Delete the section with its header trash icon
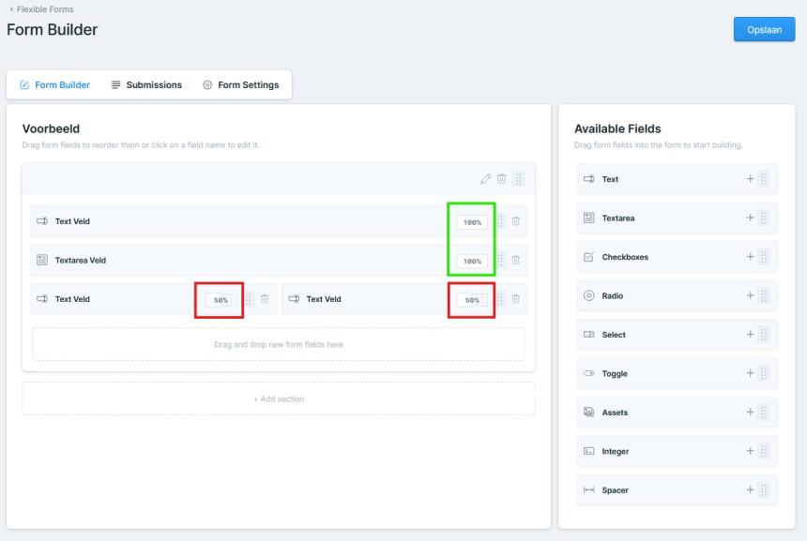 pyautogui.click(x=501, y=179)
